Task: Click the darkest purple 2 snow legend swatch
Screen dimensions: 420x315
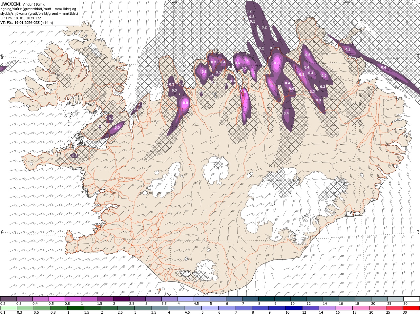Action: tap(121, 299)
